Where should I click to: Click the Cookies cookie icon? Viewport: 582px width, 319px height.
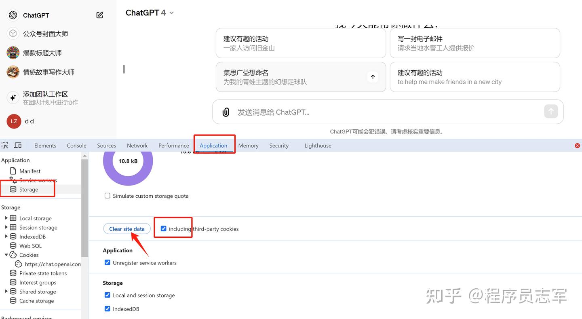tap(13, 255)
